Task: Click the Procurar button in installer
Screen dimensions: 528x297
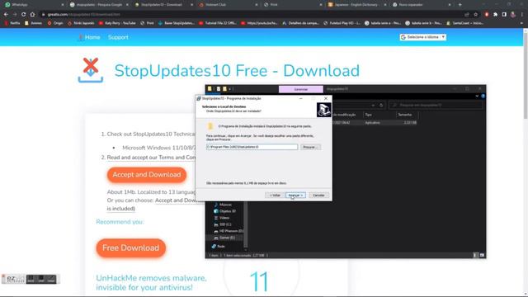Action: click(310, 147)
